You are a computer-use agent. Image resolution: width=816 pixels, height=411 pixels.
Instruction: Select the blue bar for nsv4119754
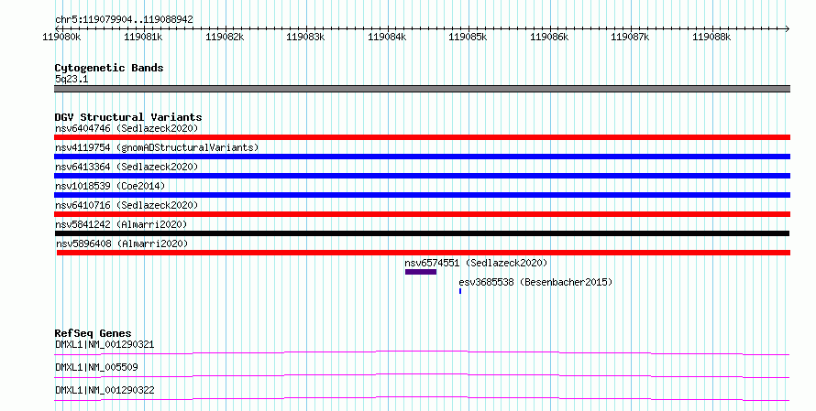click(422, 157)
